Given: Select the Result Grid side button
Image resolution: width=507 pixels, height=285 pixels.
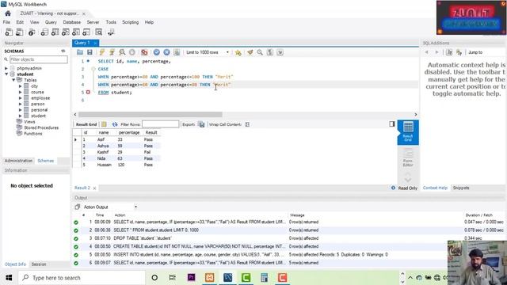Looking at the screenshot, I should (408, 132).
